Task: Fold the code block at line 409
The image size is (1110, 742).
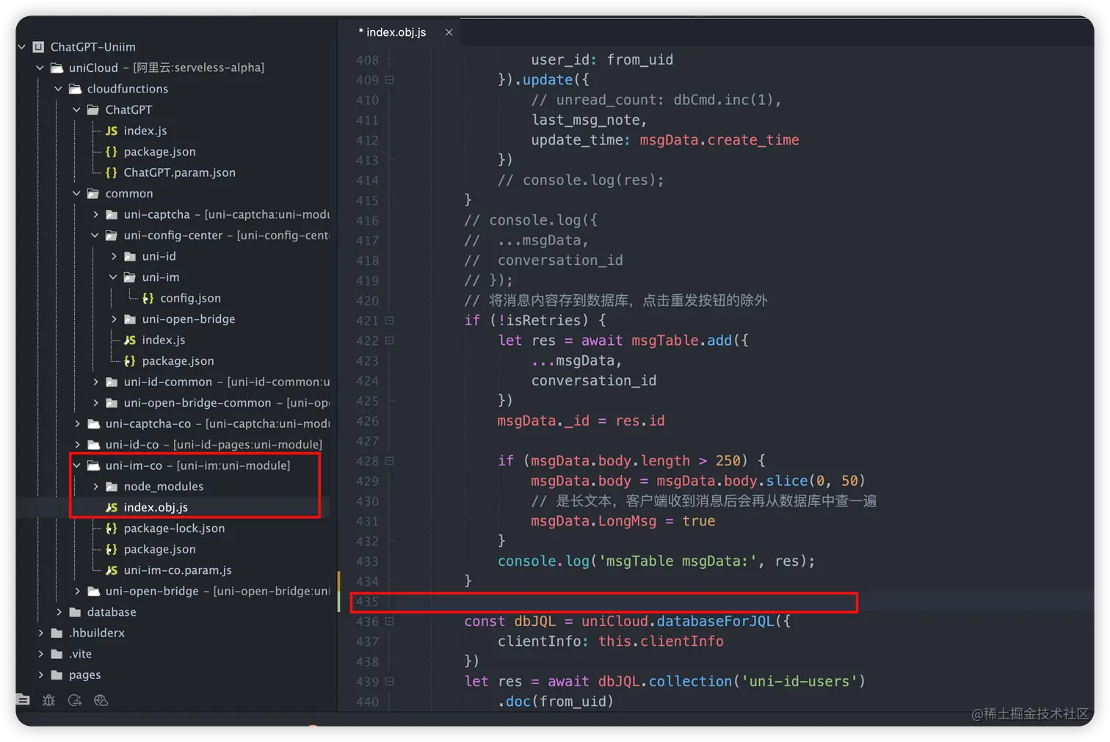Action: pyautogui.click(x=389, y=79)
